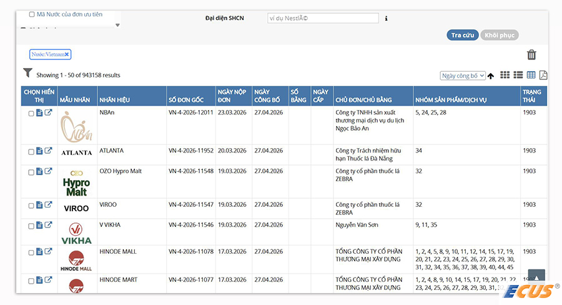Open document icon for VIROO row
This screenshot has width=562, height=305.
point(39,205)
